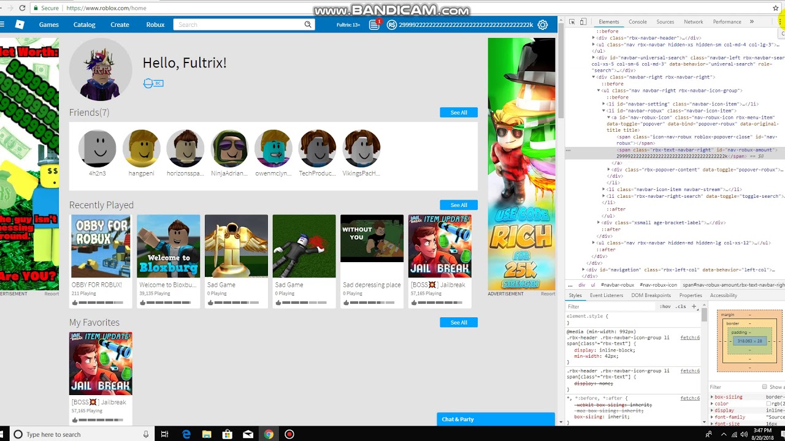
Task: Expand the navbar-universal-search div node
Action: (594, 58)
